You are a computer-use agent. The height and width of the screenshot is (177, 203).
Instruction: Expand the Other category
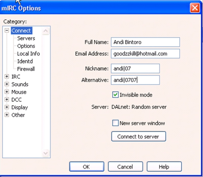7,115
